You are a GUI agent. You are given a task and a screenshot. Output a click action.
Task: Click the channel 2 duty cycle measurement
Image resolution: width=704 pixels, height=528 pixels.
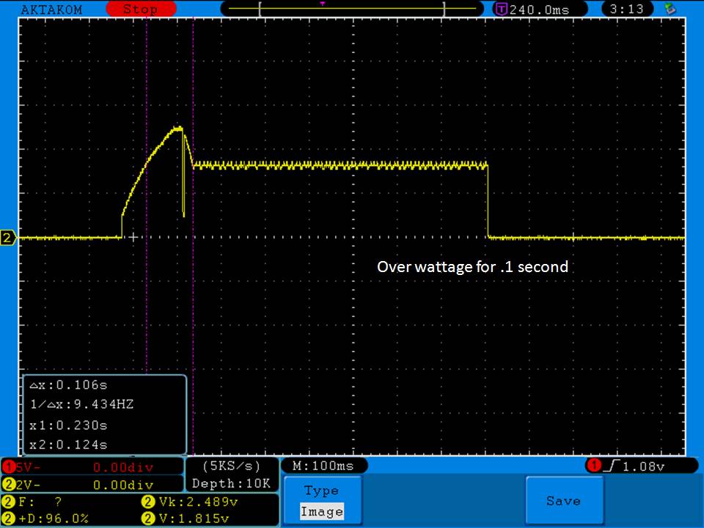(x=48, y=518)
